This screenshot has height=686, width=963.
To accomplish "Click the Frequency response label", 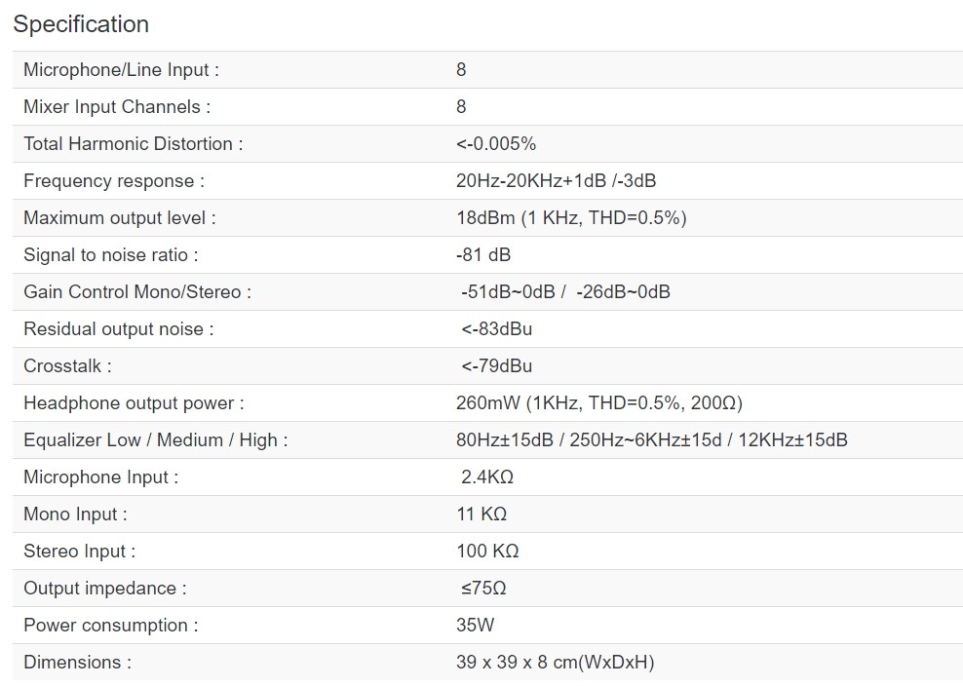I will tap(114, 181).
